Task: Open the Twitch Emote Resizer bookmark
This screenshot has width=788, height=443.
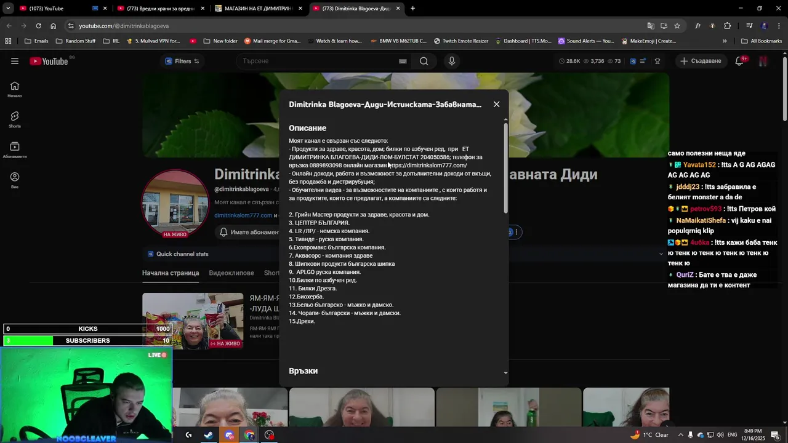Action: pos(461,41)
